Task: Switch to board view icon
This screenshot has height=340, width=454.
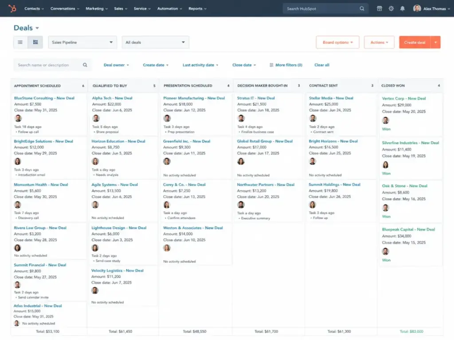Action: 35,42
